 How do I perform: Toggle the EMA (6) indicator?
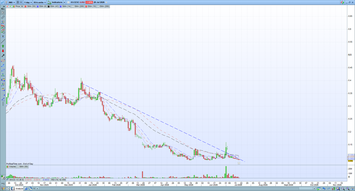click(41, 6)
